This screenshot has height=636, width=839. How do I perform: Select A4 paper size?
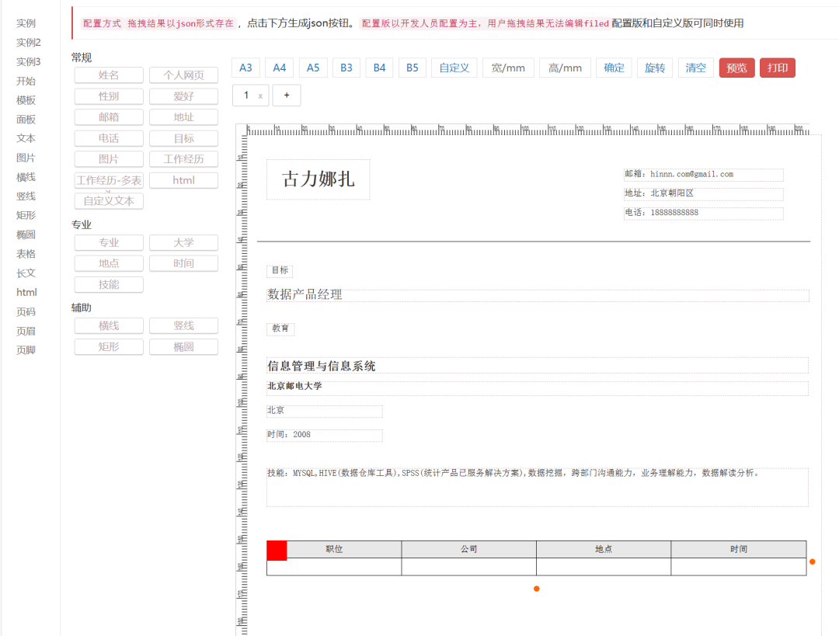(279, 68)
